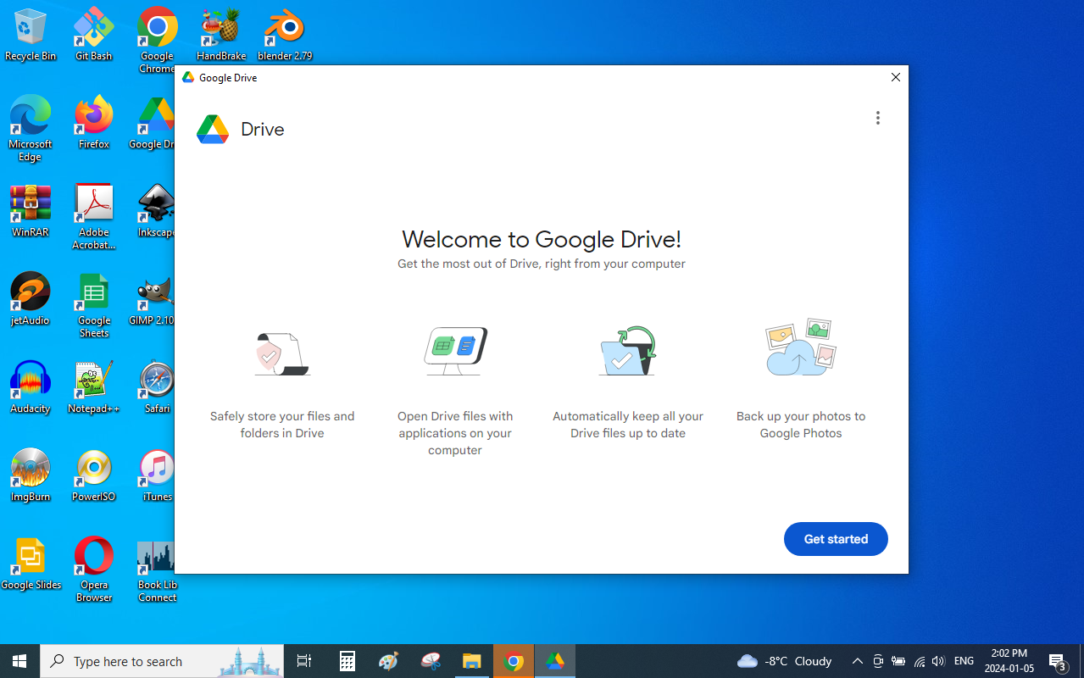Screen dimensions: 1084x678
Task: Open the three-dot settings menu in Drive
Action: click(x=877, y=118)
